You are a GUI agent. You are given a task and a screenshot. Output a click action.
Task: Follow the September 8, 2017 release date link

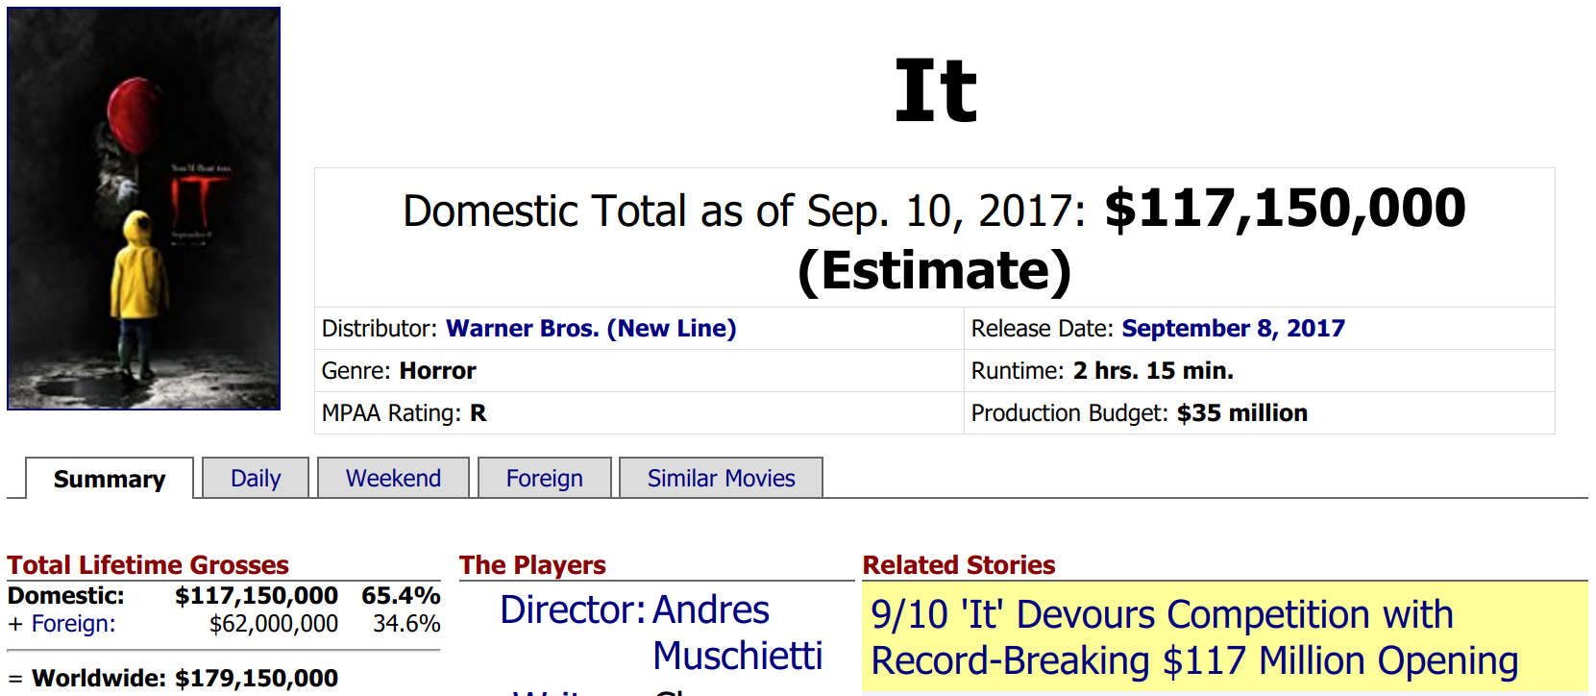(x=1233, y=329)
